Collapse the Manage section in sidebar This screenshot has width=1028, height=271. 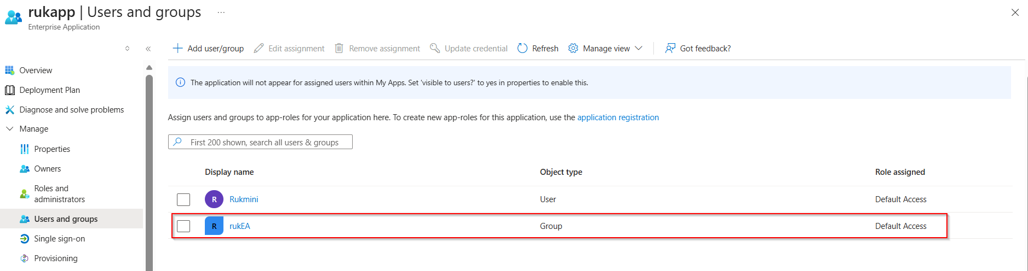point(10,129)
